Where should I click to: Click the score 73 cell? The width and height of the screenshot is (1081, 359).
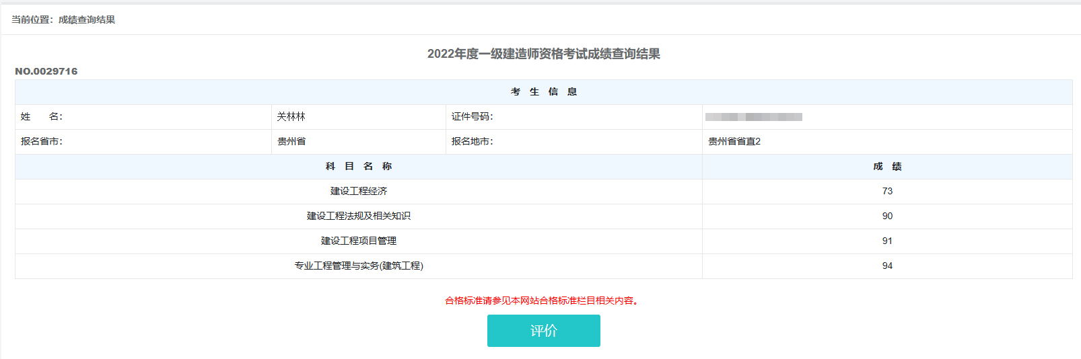[x=887, y=192]
